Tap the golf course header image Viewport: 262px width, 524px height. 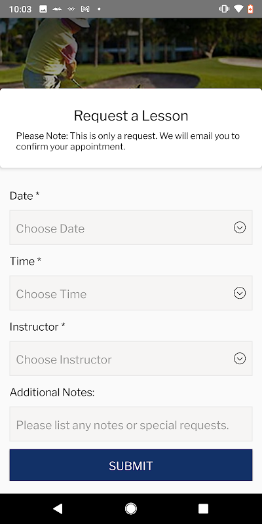131,53
